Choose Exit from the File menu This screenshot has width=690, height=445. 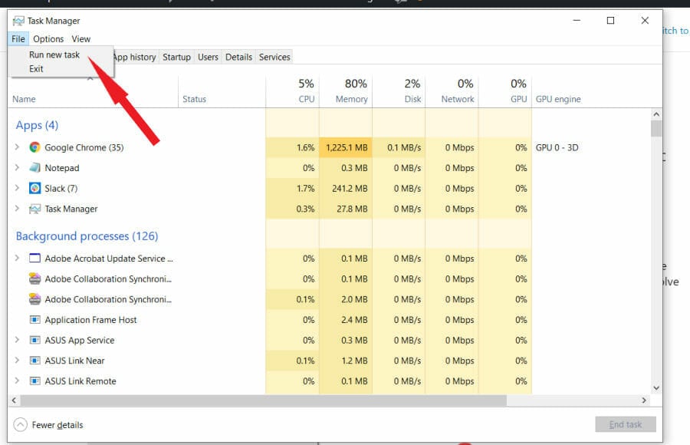(x=36, y=69)
